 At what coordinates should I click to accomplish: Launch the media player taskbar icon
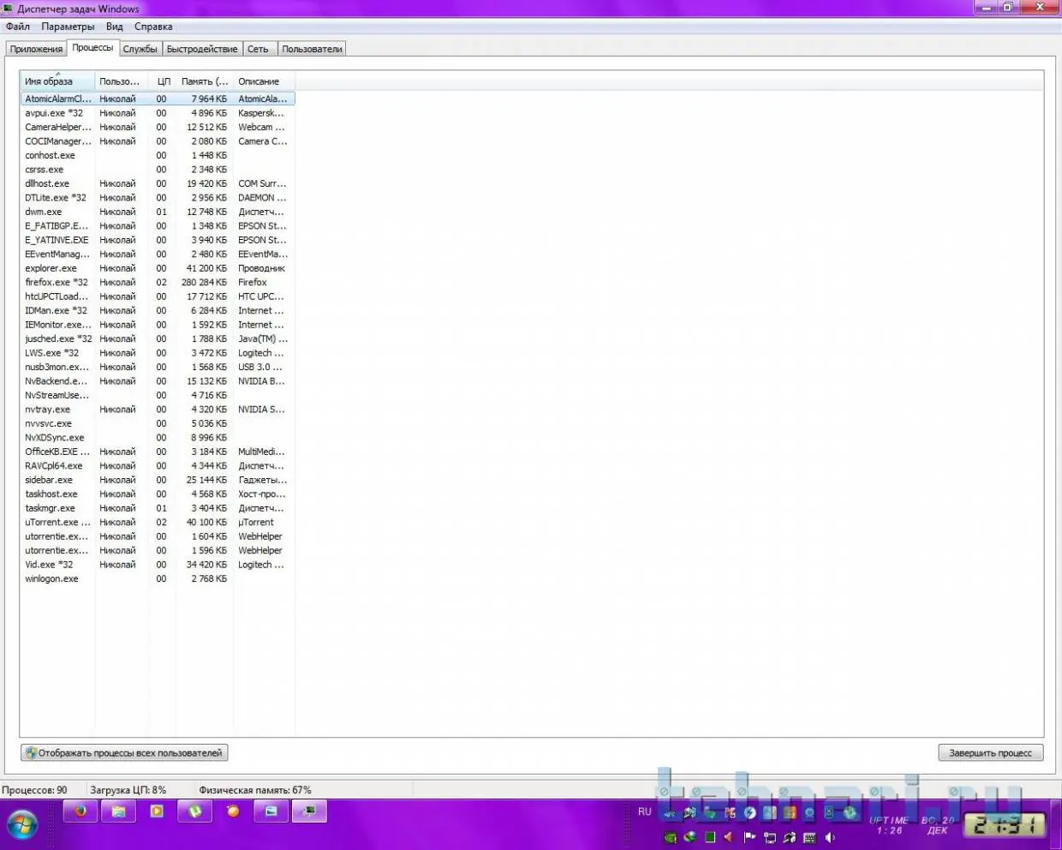(x=157, y=811)
